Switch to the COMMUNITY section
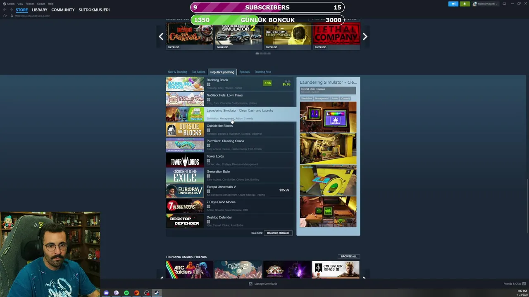Viewport: 529px width, 297px height. pos(63,10)
